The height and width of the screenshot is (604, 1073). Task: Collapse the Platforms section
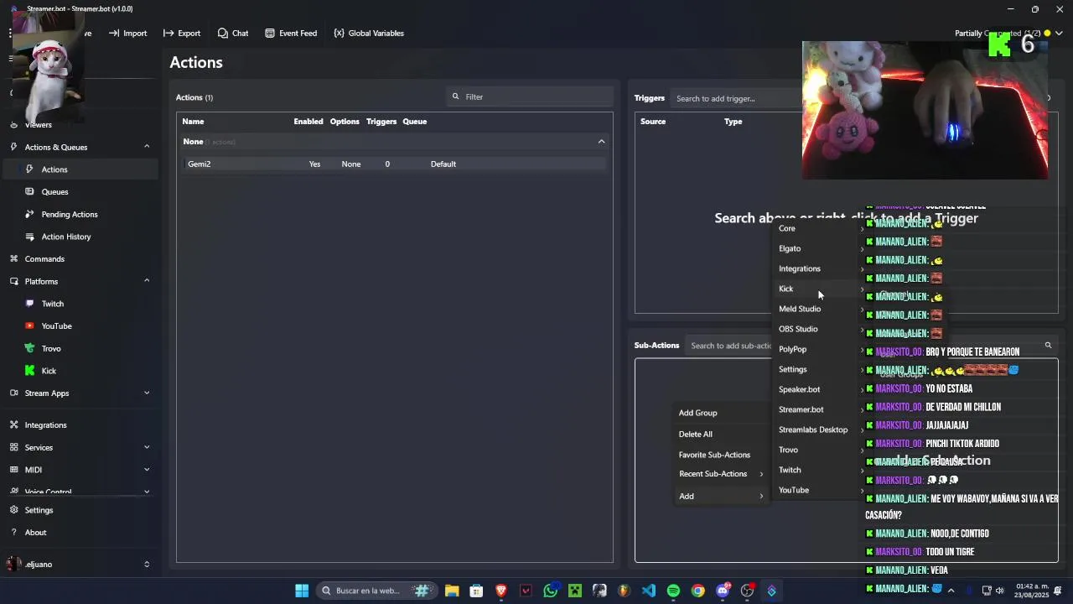coord(147,281)
